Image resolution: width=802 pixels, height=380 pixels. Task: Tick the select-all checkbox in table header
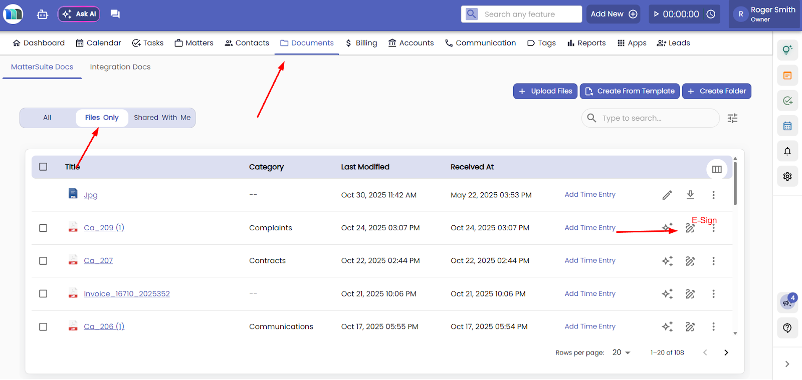pyautogui.click(x=43, y=167)
